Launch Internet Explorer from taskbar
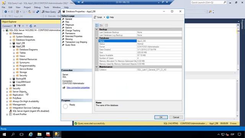 coord(31,135)
